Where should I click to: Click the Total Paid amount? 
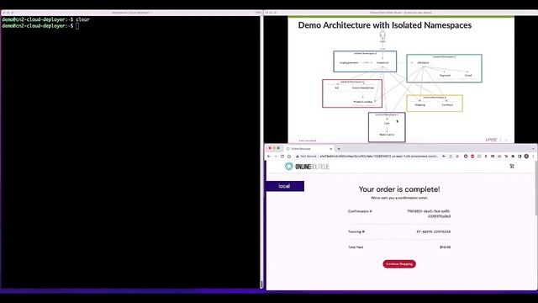click(x=445, y=247)
